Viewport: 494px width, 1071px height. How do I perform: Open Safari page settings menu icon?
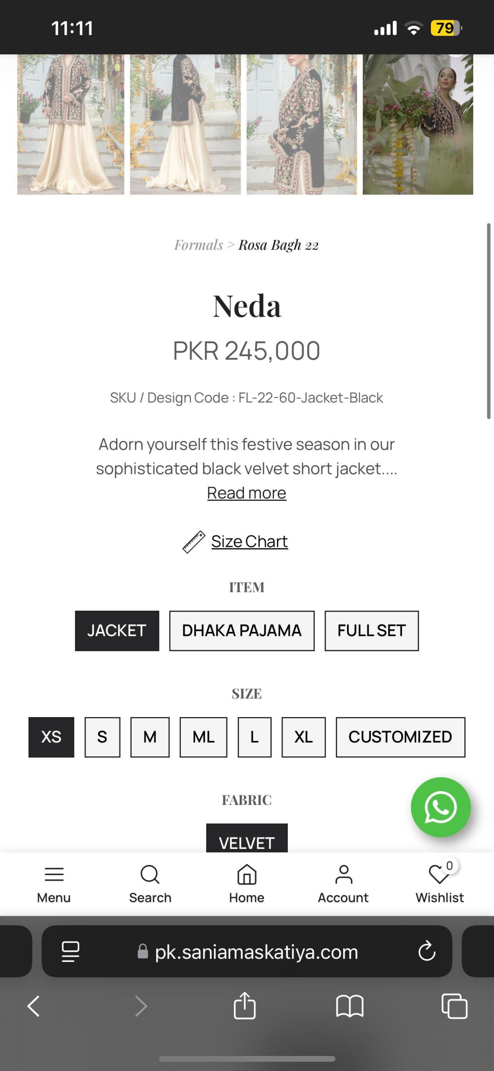pos(71,952)
